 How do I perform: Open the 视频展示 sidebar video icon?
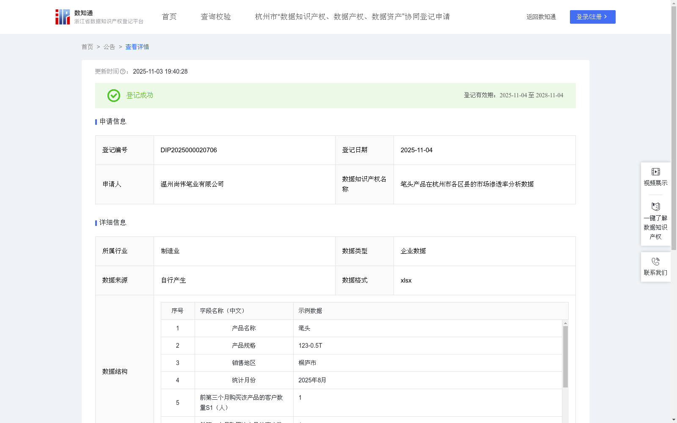tap(655, 172)
